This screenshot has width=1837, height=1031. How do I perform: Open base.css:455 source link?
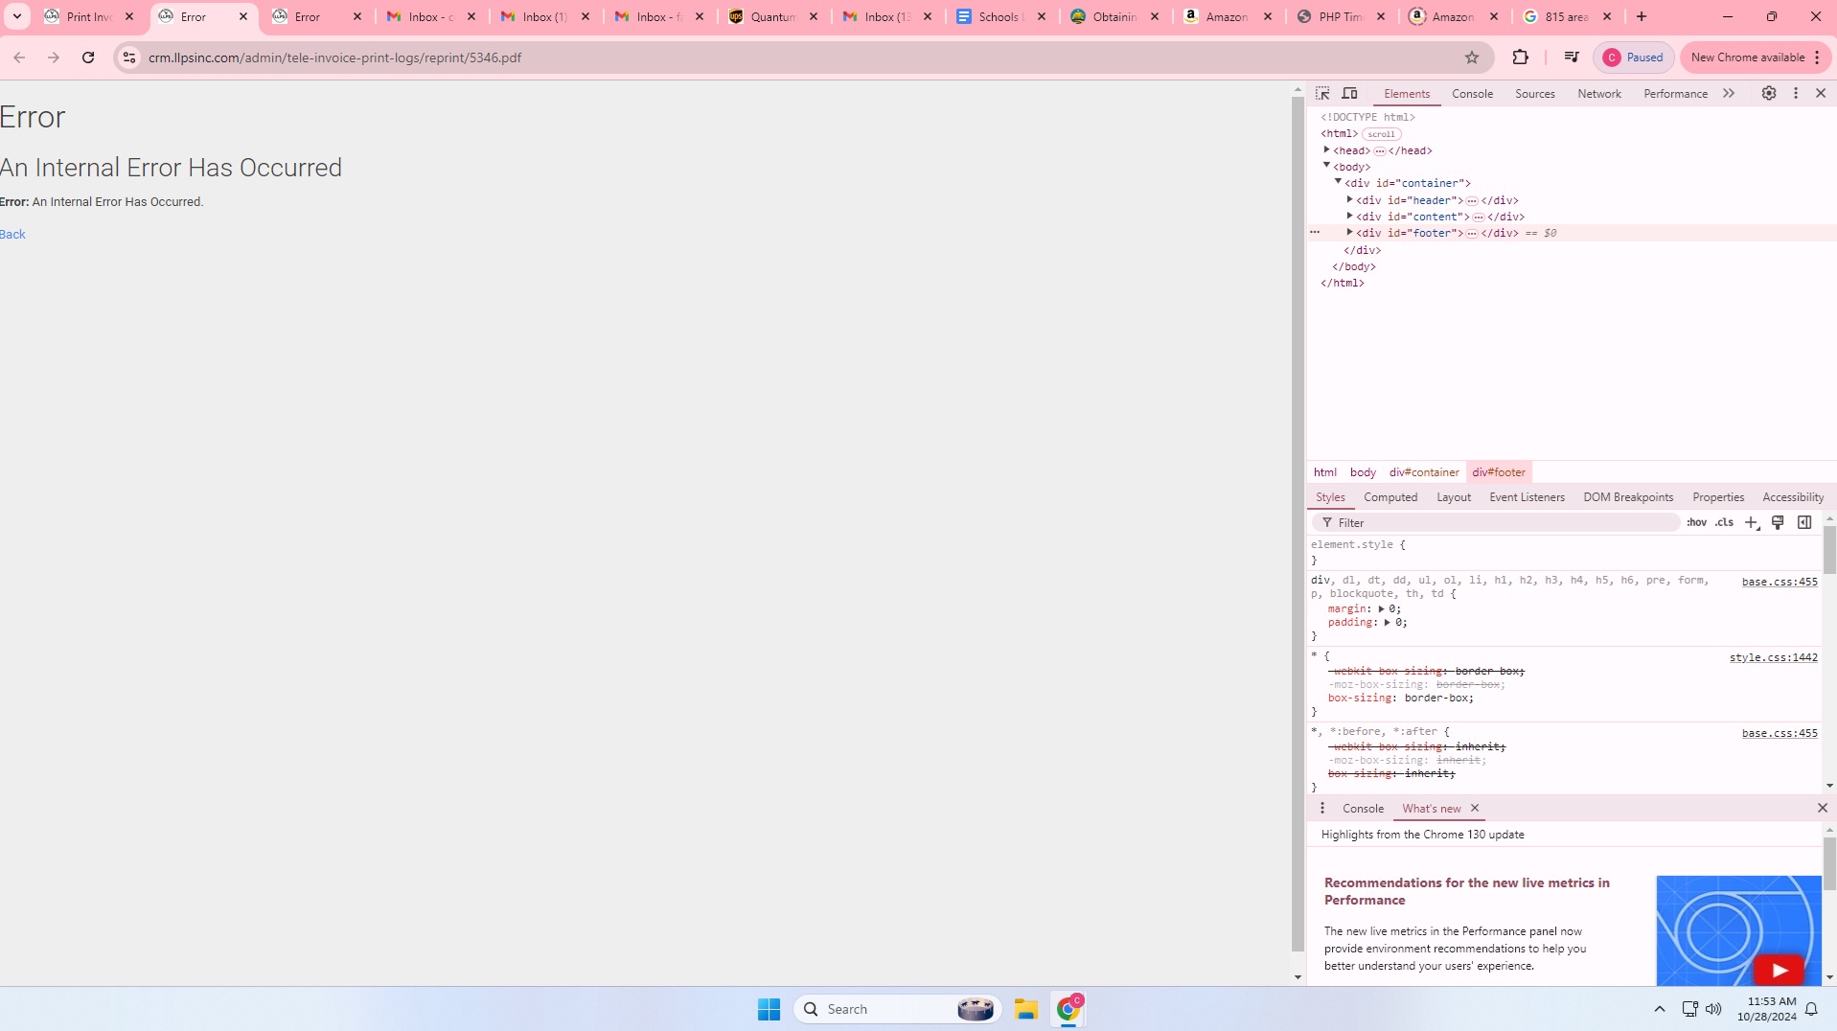coord(1779,582)
